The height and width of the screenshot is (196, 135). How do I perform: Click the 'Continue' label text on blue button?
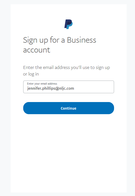click(x=69, y=108)
